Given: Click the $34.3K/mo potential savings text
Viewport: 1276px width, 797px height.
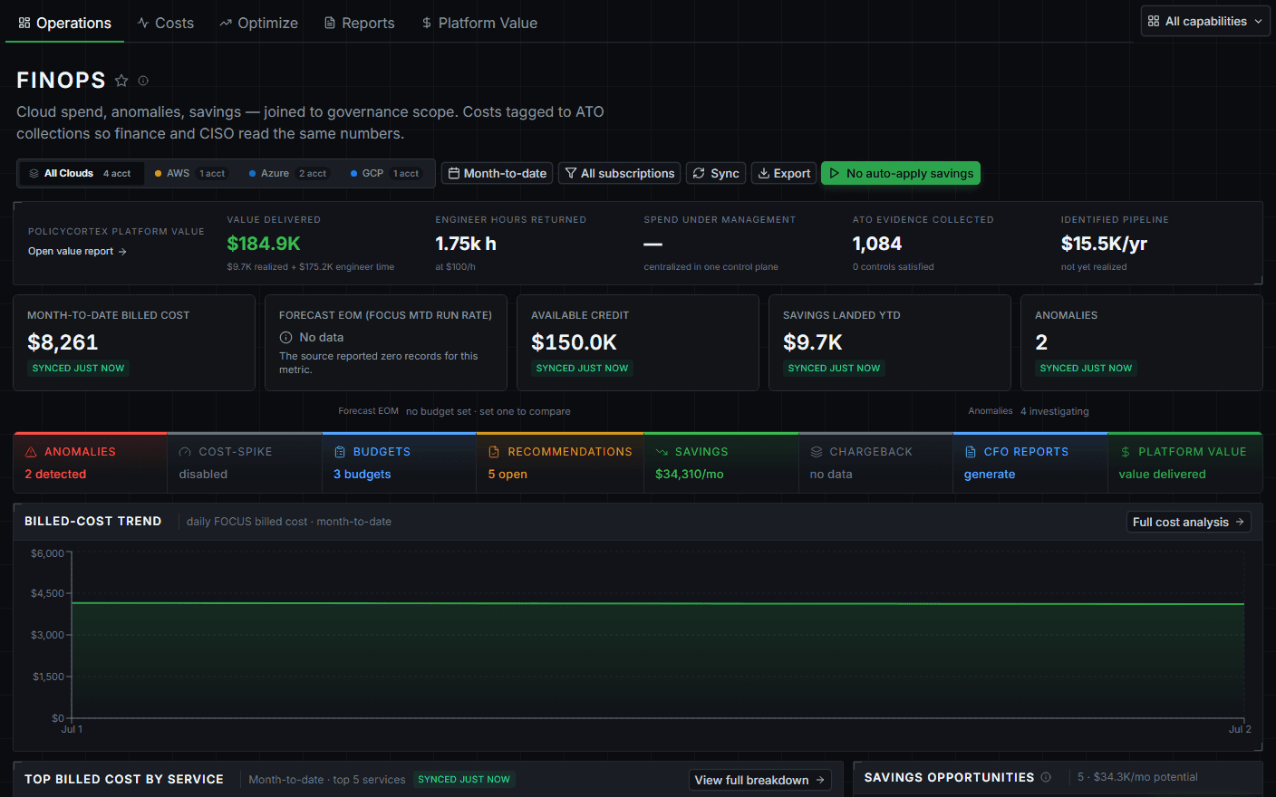Looking at the screenshot, I should point(1145,777).
